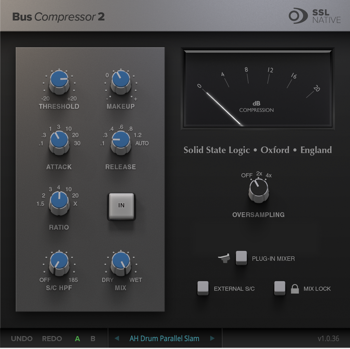The image size is (350, 349).
Task: Toggle the Mix Lock button
Action: (280, 288)
